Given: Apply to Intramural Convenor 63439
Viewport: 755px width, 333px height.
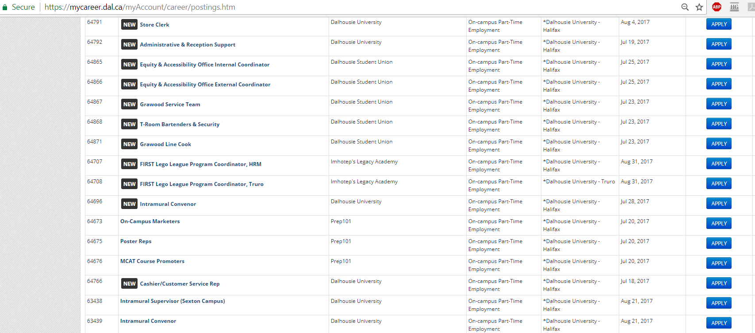Looking at the screenshot, I should click(719, 323).
